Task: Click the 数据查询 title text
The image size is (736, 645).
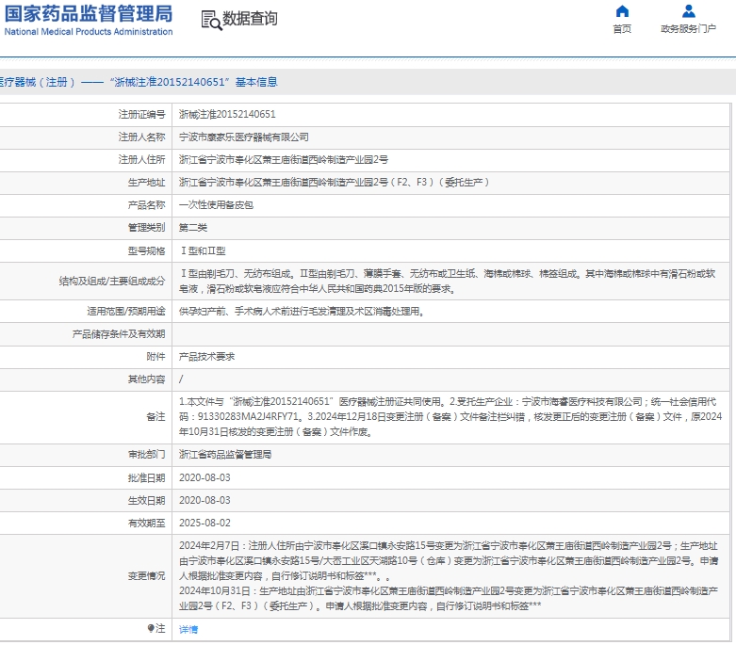Action: [x=251, y=20]
